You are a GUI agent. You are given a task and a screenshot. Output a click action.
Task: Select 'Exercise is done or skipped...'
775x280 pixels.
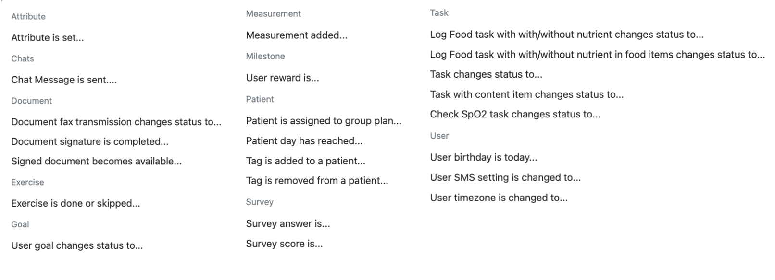(75, 204)
